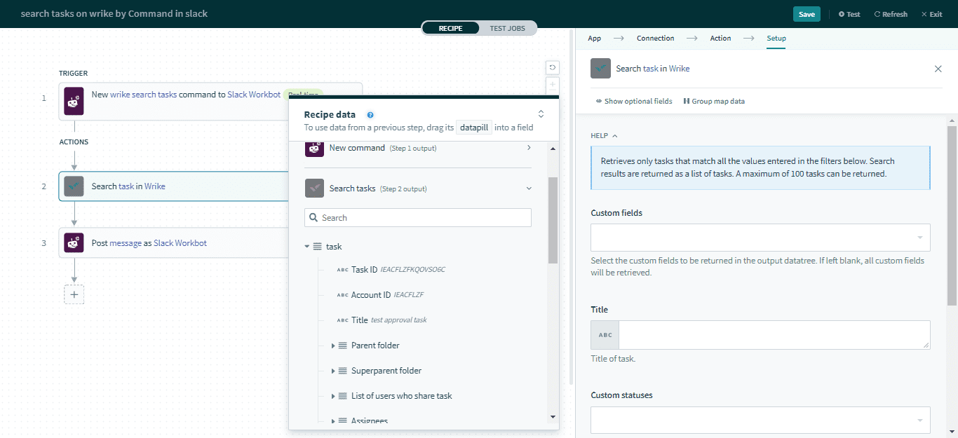Viewport: 958px width, 438px height.
Task: Click the Slack Workbot icon on Post message step
Action: pyautogui.click(x=74, y=242)
